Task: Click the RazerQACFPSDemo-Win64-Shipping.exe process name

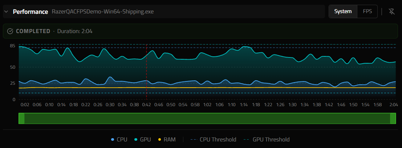Action: click(103, 12)
